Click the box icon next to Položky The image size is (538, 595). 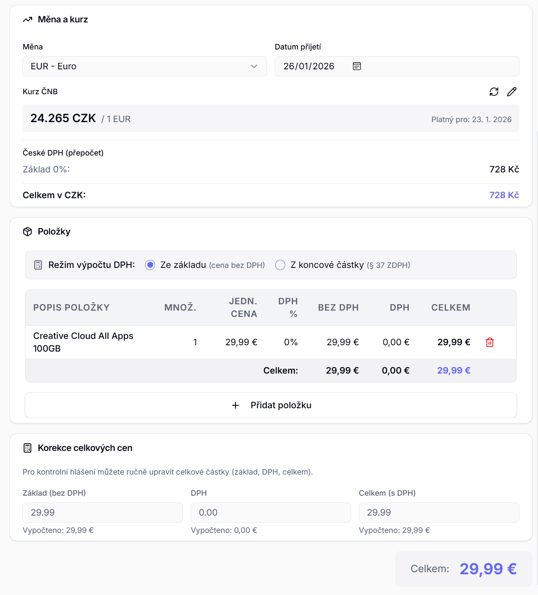point(27,232)
